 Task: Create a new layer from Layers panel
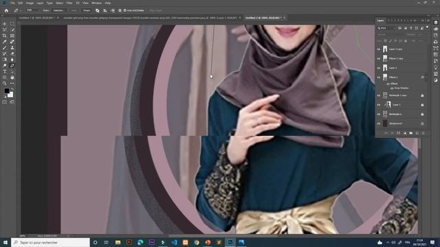click(417, 133)
